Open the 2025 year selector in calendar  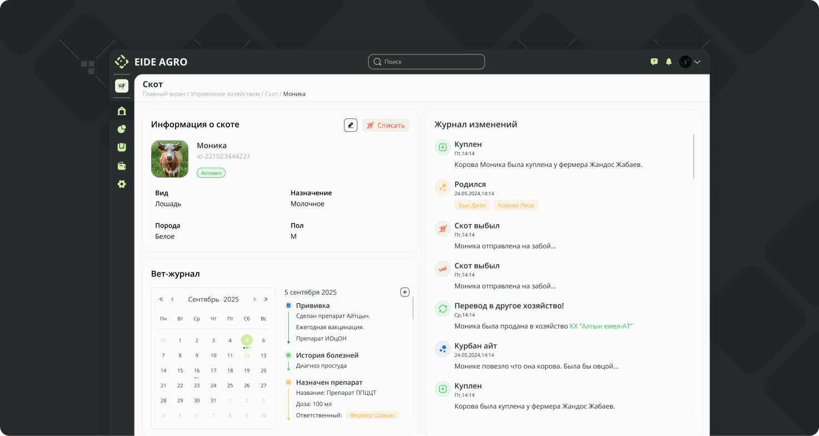click(x=231, y=299)
